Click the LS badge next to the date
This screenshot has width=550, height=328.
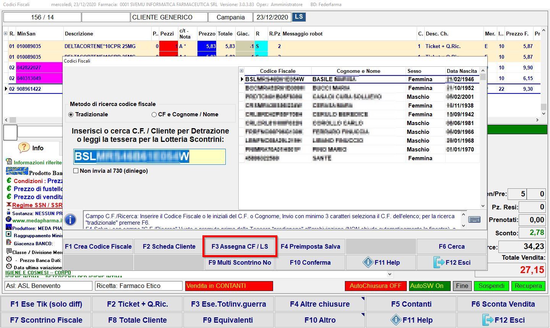[x=299, y=17]
